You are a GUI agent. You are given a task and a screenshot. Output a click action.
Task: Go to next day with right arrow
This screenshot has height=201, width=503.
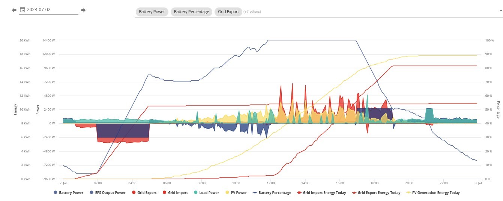coord(83,10)
